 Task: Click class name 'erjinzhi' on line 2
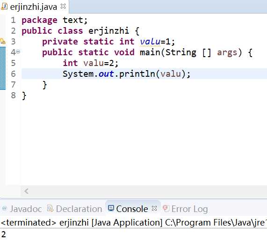point(108,31)
